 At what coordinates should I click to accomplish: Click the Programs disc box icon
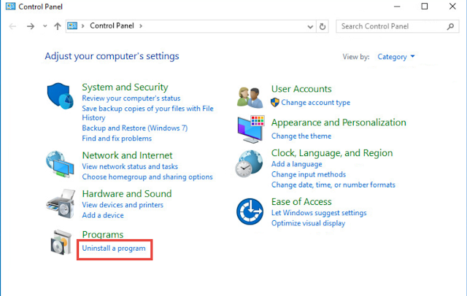(x=61, y=243)
